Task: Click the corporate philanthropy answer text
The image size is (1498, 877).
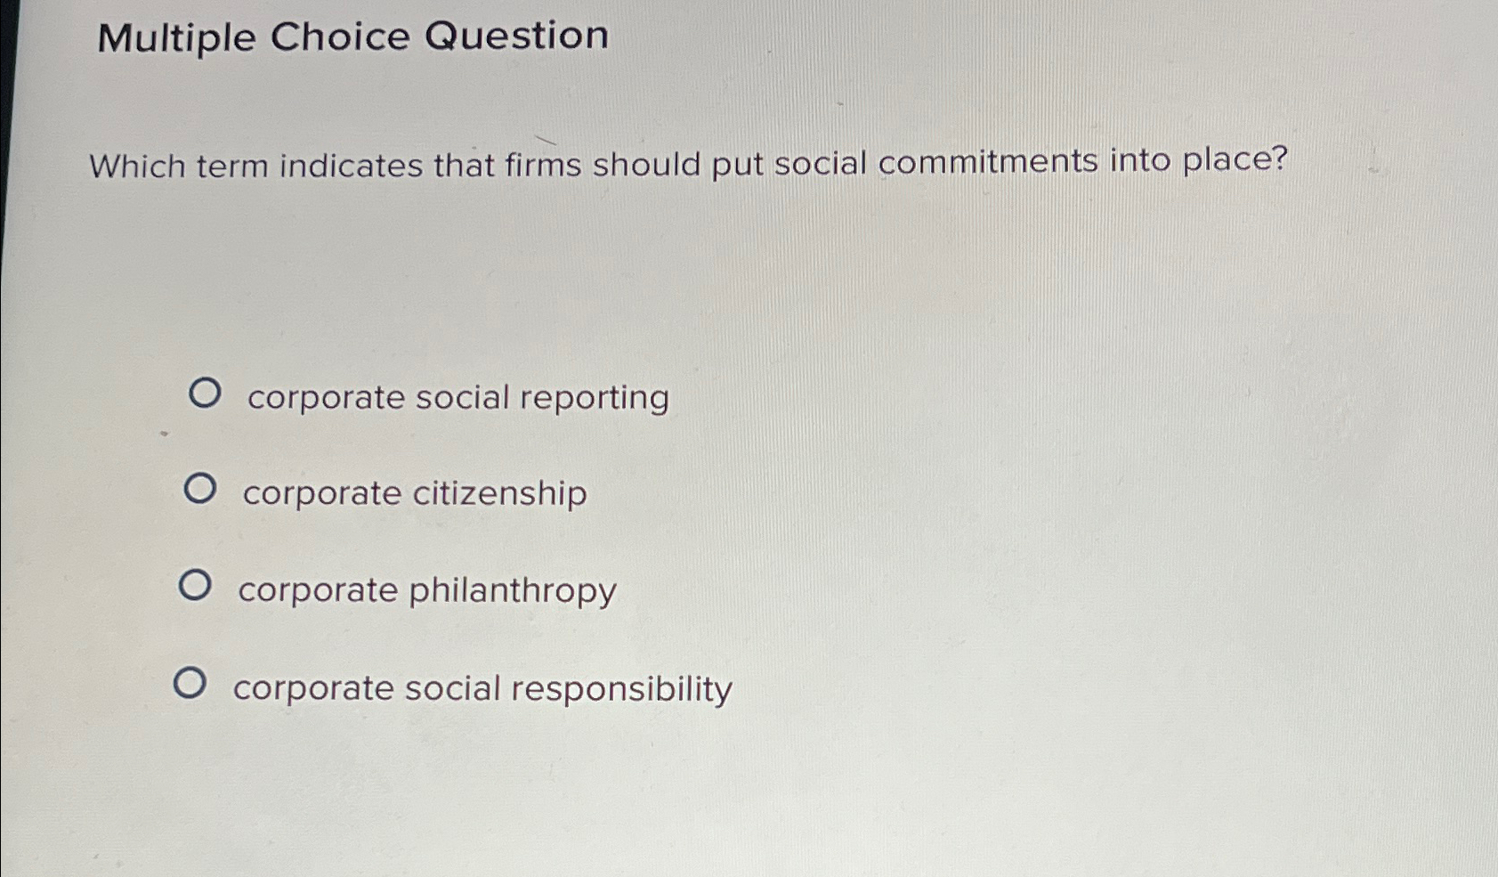Action: [428, 590]
